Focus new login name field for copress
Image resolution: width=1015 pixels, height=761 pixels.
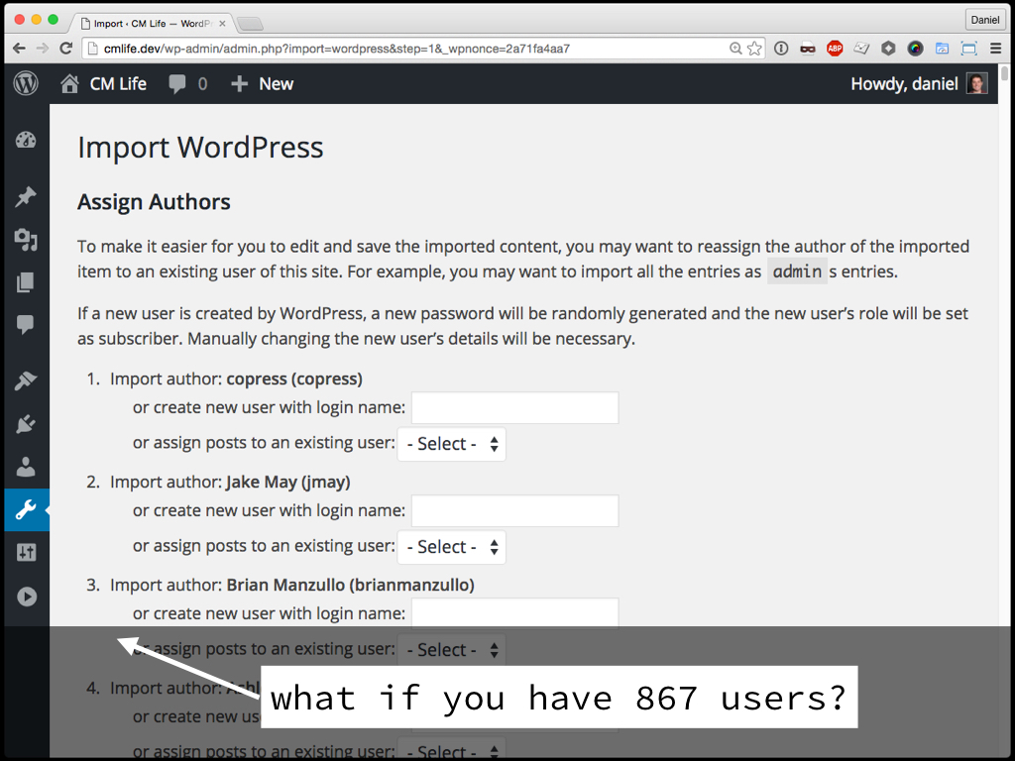514,407
